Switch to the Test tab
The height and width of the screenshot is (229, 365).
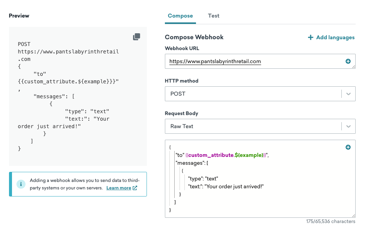click(214, 16)
